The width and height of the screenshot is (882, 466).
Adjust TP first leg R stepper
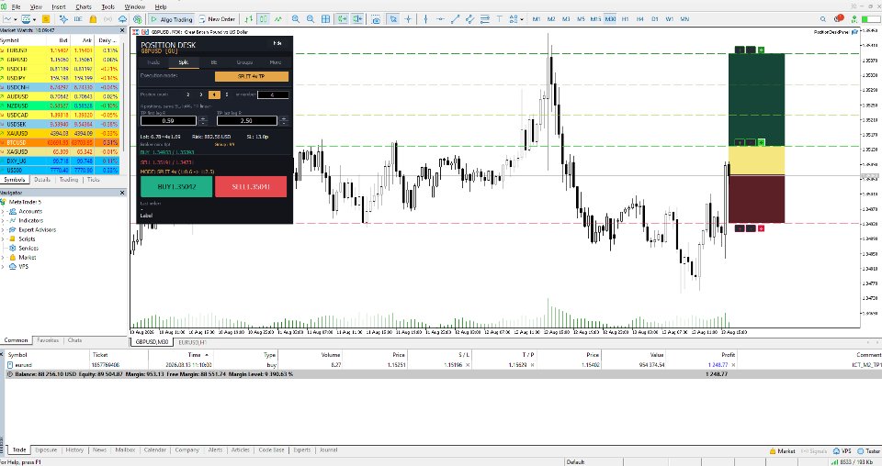[x=203, y=120]
